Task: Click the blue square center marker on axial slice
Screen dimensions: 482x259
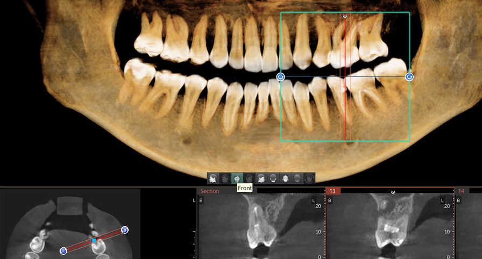Action: coord(94,241)
